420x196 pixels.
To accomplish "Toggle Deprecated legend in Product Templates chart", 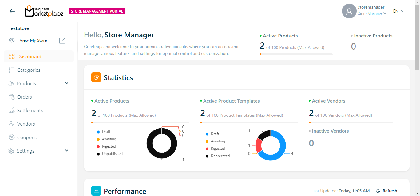I will [220, 156].
